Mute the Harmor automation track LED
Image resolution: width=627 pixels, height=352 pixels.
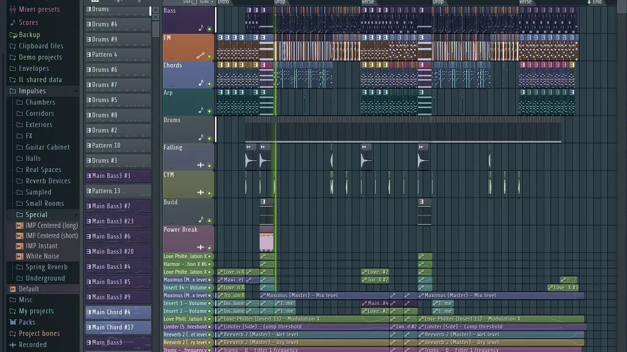point(210,264)
